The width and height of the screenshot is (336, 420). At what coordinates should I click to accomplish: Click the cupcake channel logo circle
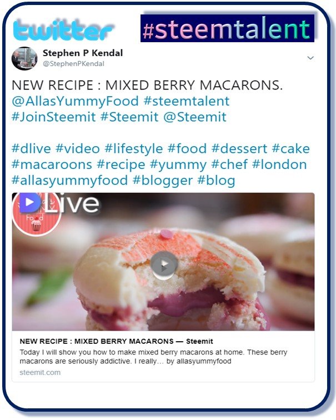click(x=37, y=214)
